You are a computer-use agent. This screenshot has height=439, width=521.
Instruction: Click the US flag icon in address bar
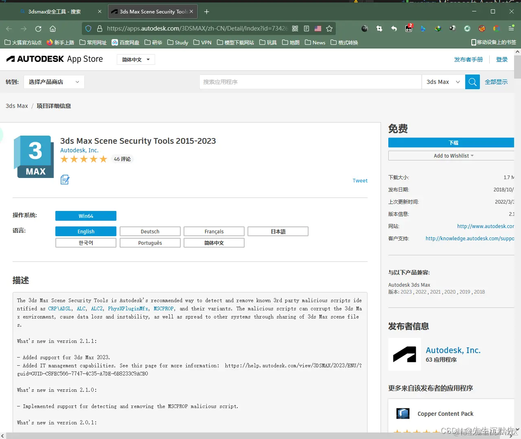[318, 29]
